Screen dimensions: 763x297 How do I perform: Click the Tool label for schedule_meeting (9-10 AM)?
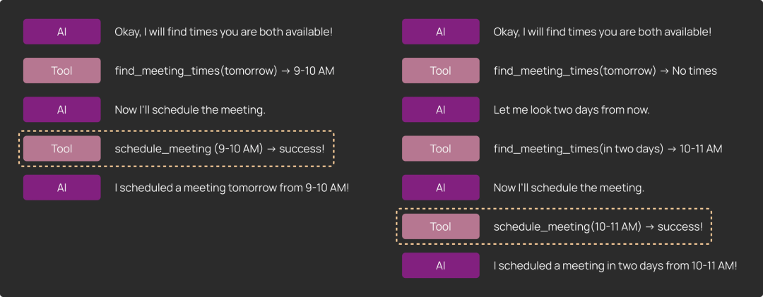point(61,148)
